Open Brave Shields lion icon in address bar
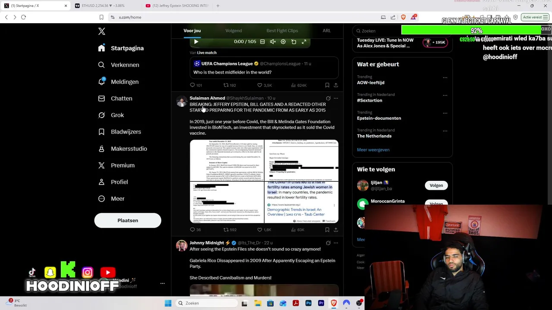Screen dimensions: 552x310 click(403, 17)
